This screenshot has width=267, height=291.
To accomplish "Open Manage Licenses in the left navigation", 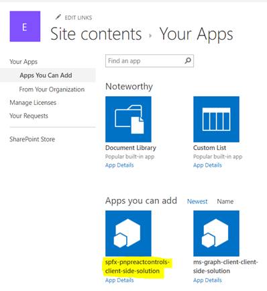I will [x=33, y=103].
